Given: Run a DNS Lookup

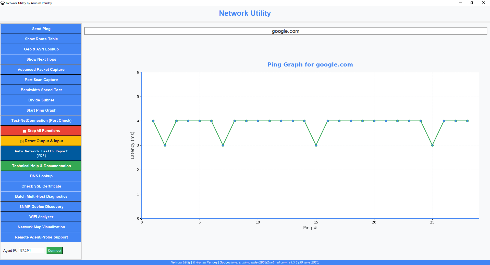Looking at the screenshot, I should [41, 176].
